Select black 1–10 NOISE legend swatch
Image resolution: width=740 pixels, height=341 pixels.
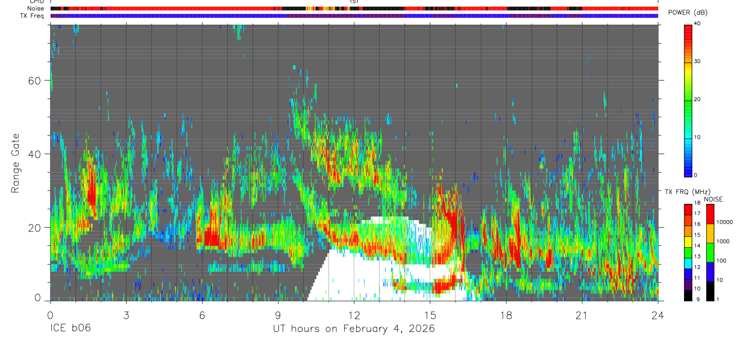tap(710, 291)
